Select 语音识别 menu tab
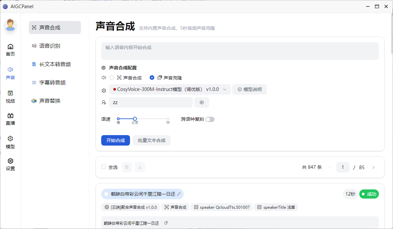 coord(55,46)
